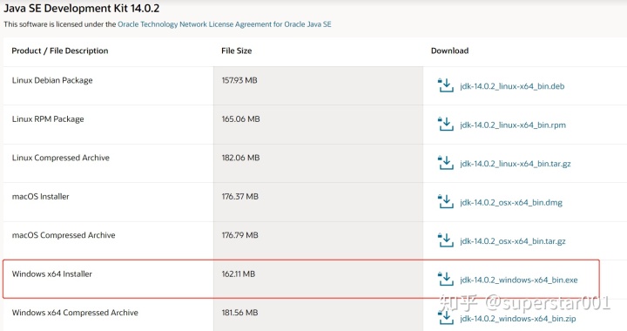Click download icon for jdk-14.0.2_linux-x64_bin.deb
This screenshot has width=627, height=331.
[x=446, y=85]
